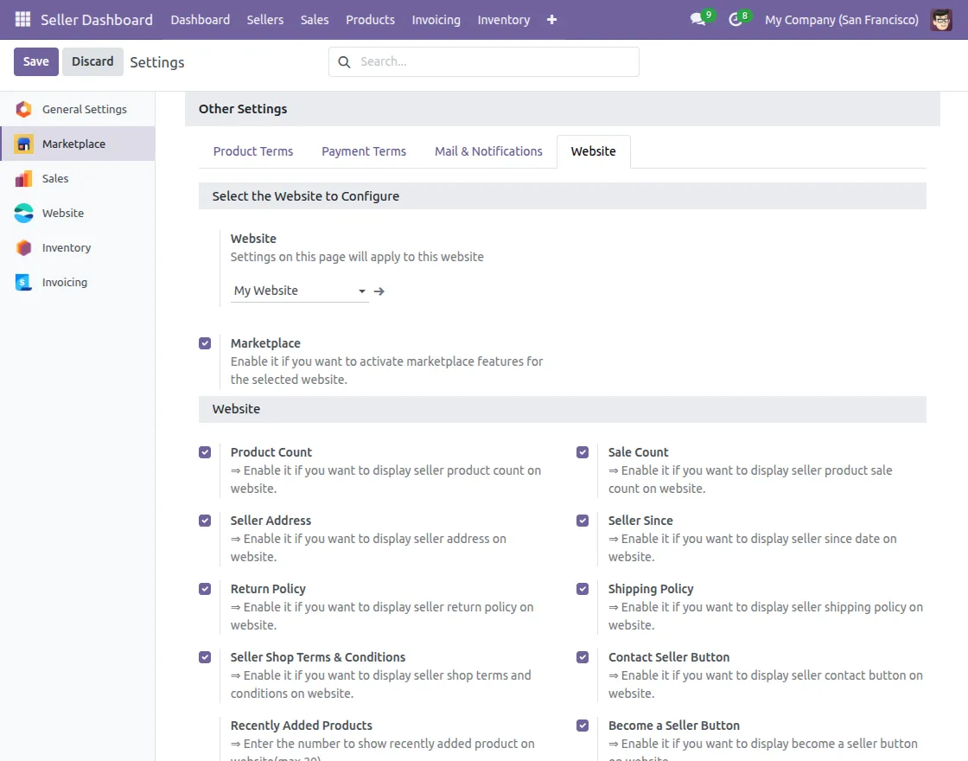
Task: Open the Products menu in the top bar
Action: click(370, 19)
